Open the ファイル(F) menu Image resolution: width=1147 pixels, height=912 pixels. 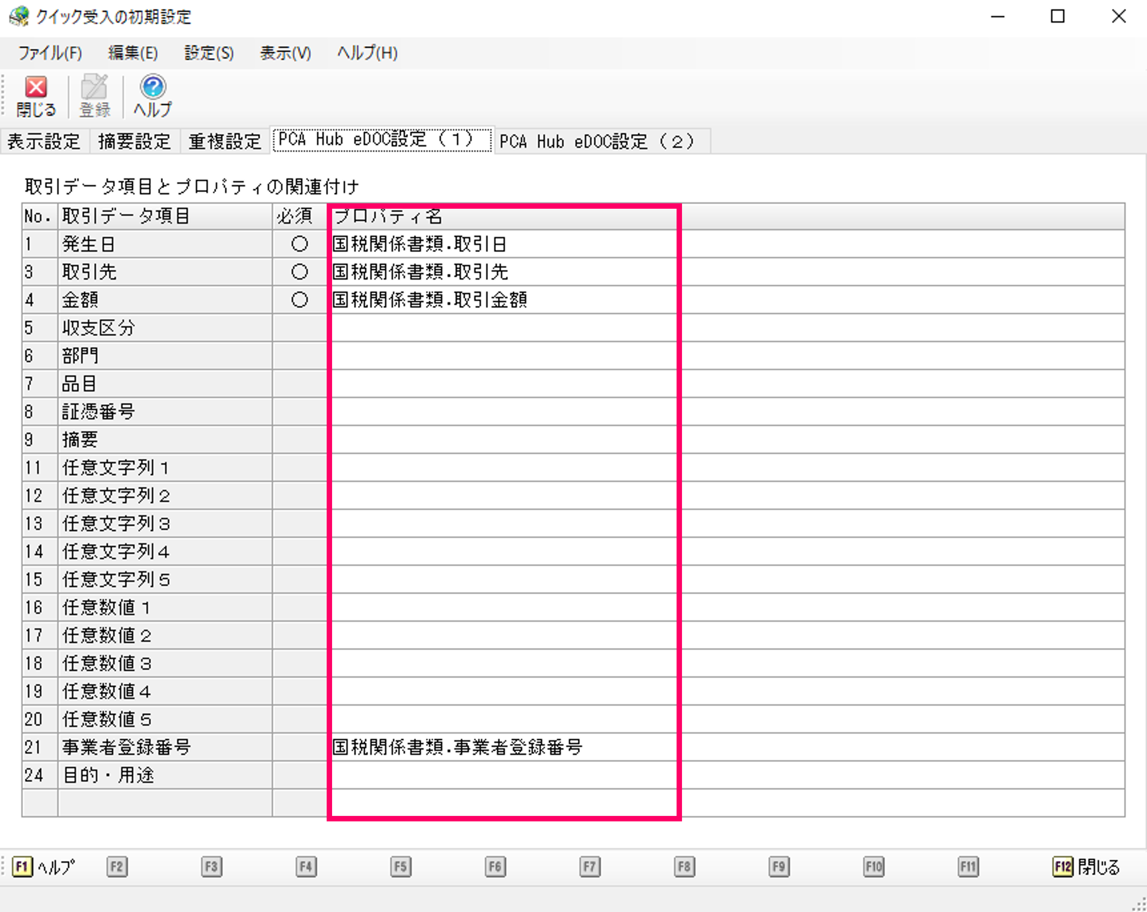(50, 53)
